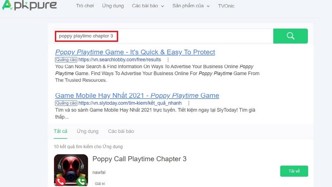This screenshot has height=187, width=332.
Task: Open options dots beside slytoday ad URL
Action: click(189, 103)
